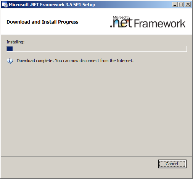Click the small Microsoft text above logo
The width and height of the screenshot is (193, 179).
pyautogui.click(x=121, y=17)
